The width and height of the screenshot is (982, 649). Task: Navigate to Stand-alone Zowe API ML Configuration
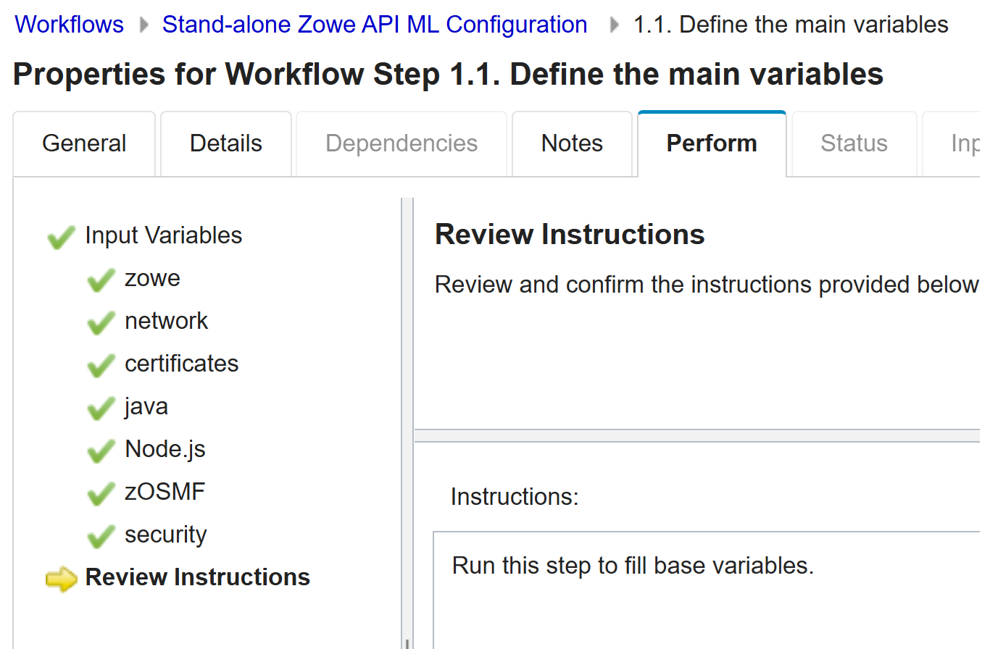(x=374, y=24)
